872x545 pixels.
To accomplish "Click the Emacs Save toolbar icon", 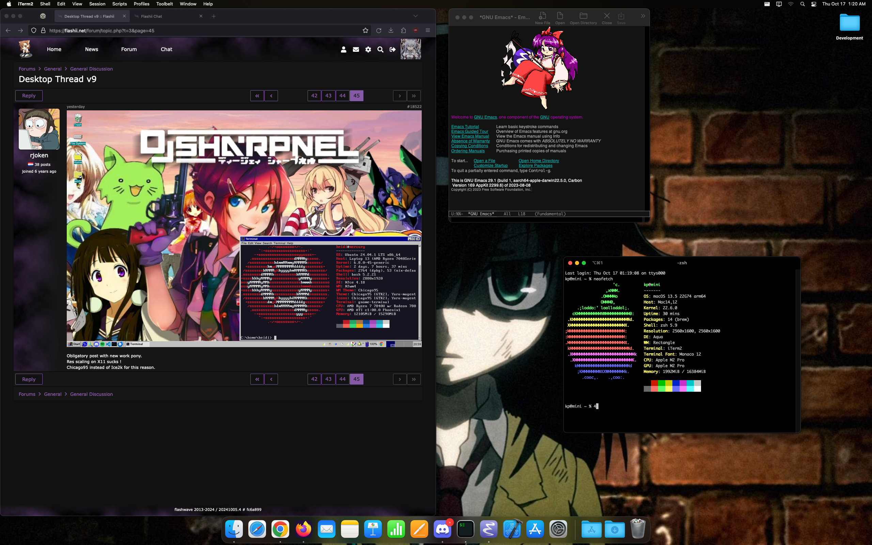I will pos(621,18).
